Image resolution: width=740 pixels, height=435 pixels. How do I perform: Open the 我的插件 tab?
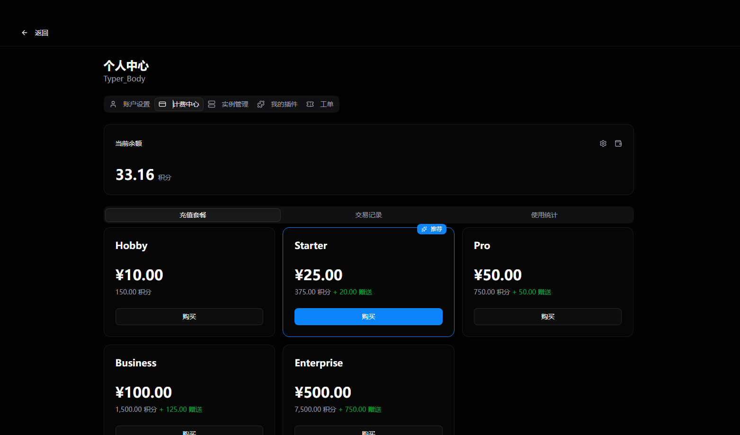tap(277, 104)
